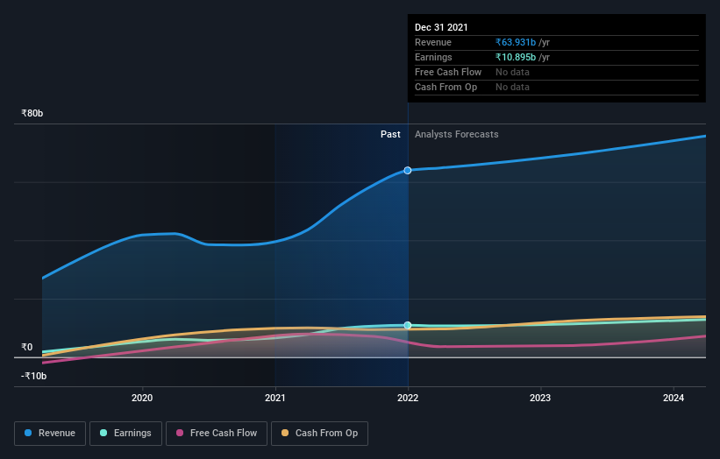Click the 2020 x-axis label
The width and height of the screenshot is (720, 459).
142,398
